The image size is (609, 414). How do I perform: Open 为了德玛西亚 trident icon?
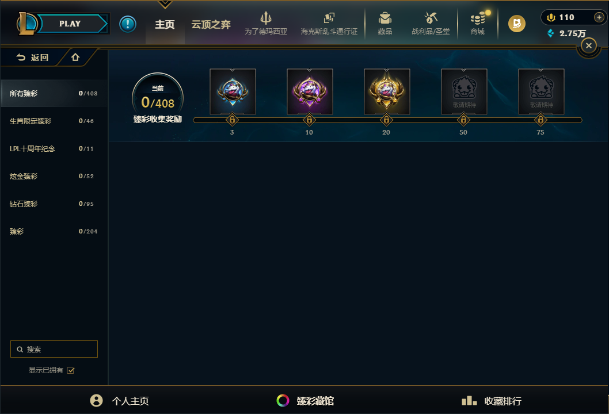click(266, 18)
